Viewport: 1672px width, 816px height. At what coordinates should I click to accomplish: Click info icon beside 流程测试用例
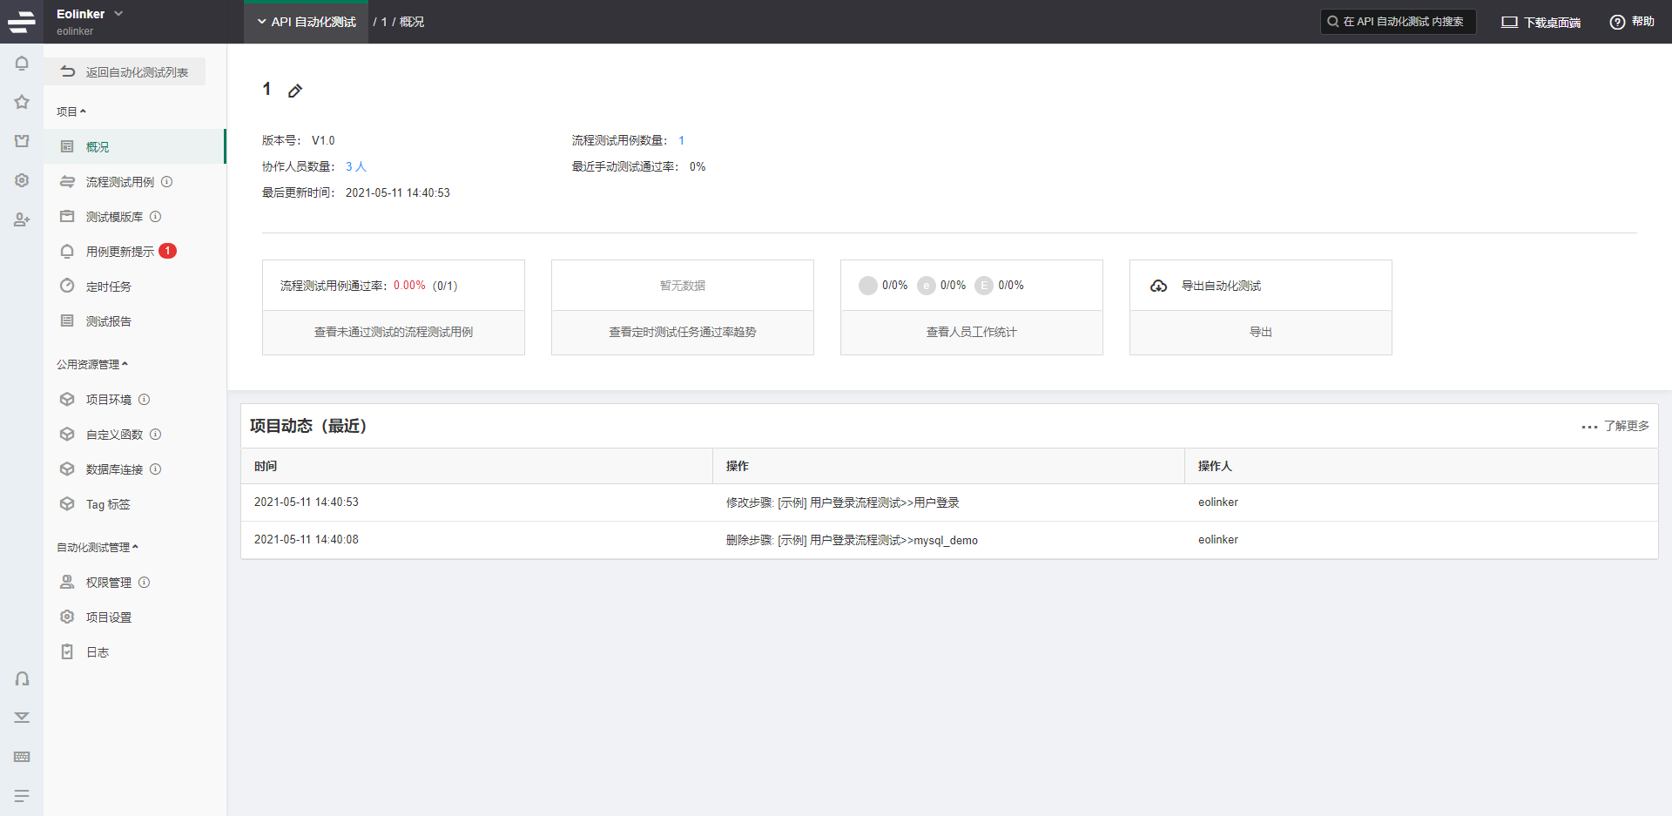(167, 182)
